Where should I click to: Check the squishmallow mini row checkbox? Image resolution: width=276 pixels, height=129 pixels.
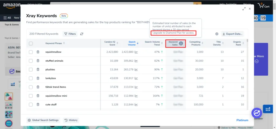tap(31, 96)
